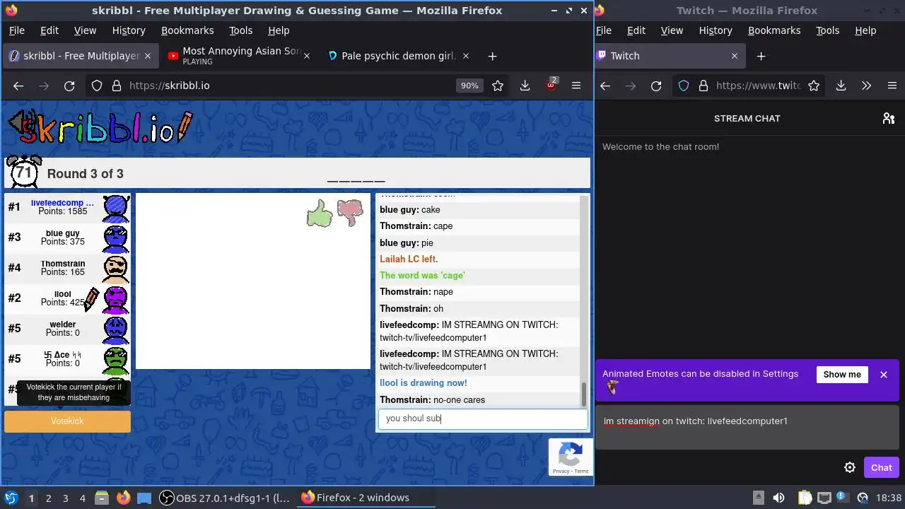Bookmark skribbl.io with star icon
The height and width of the screenshot is (509, 905).
498,86
